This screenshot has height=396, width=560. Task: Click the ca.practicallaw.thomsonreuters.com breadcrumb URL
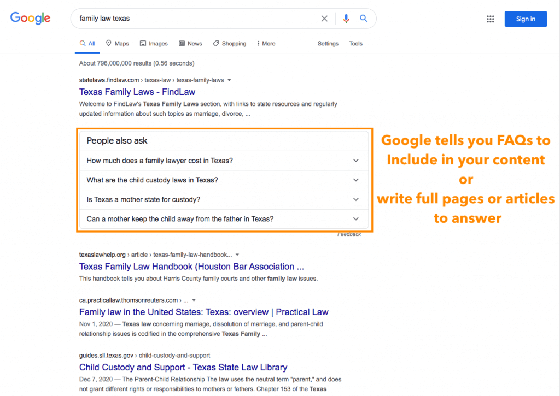tap(133, 300)
